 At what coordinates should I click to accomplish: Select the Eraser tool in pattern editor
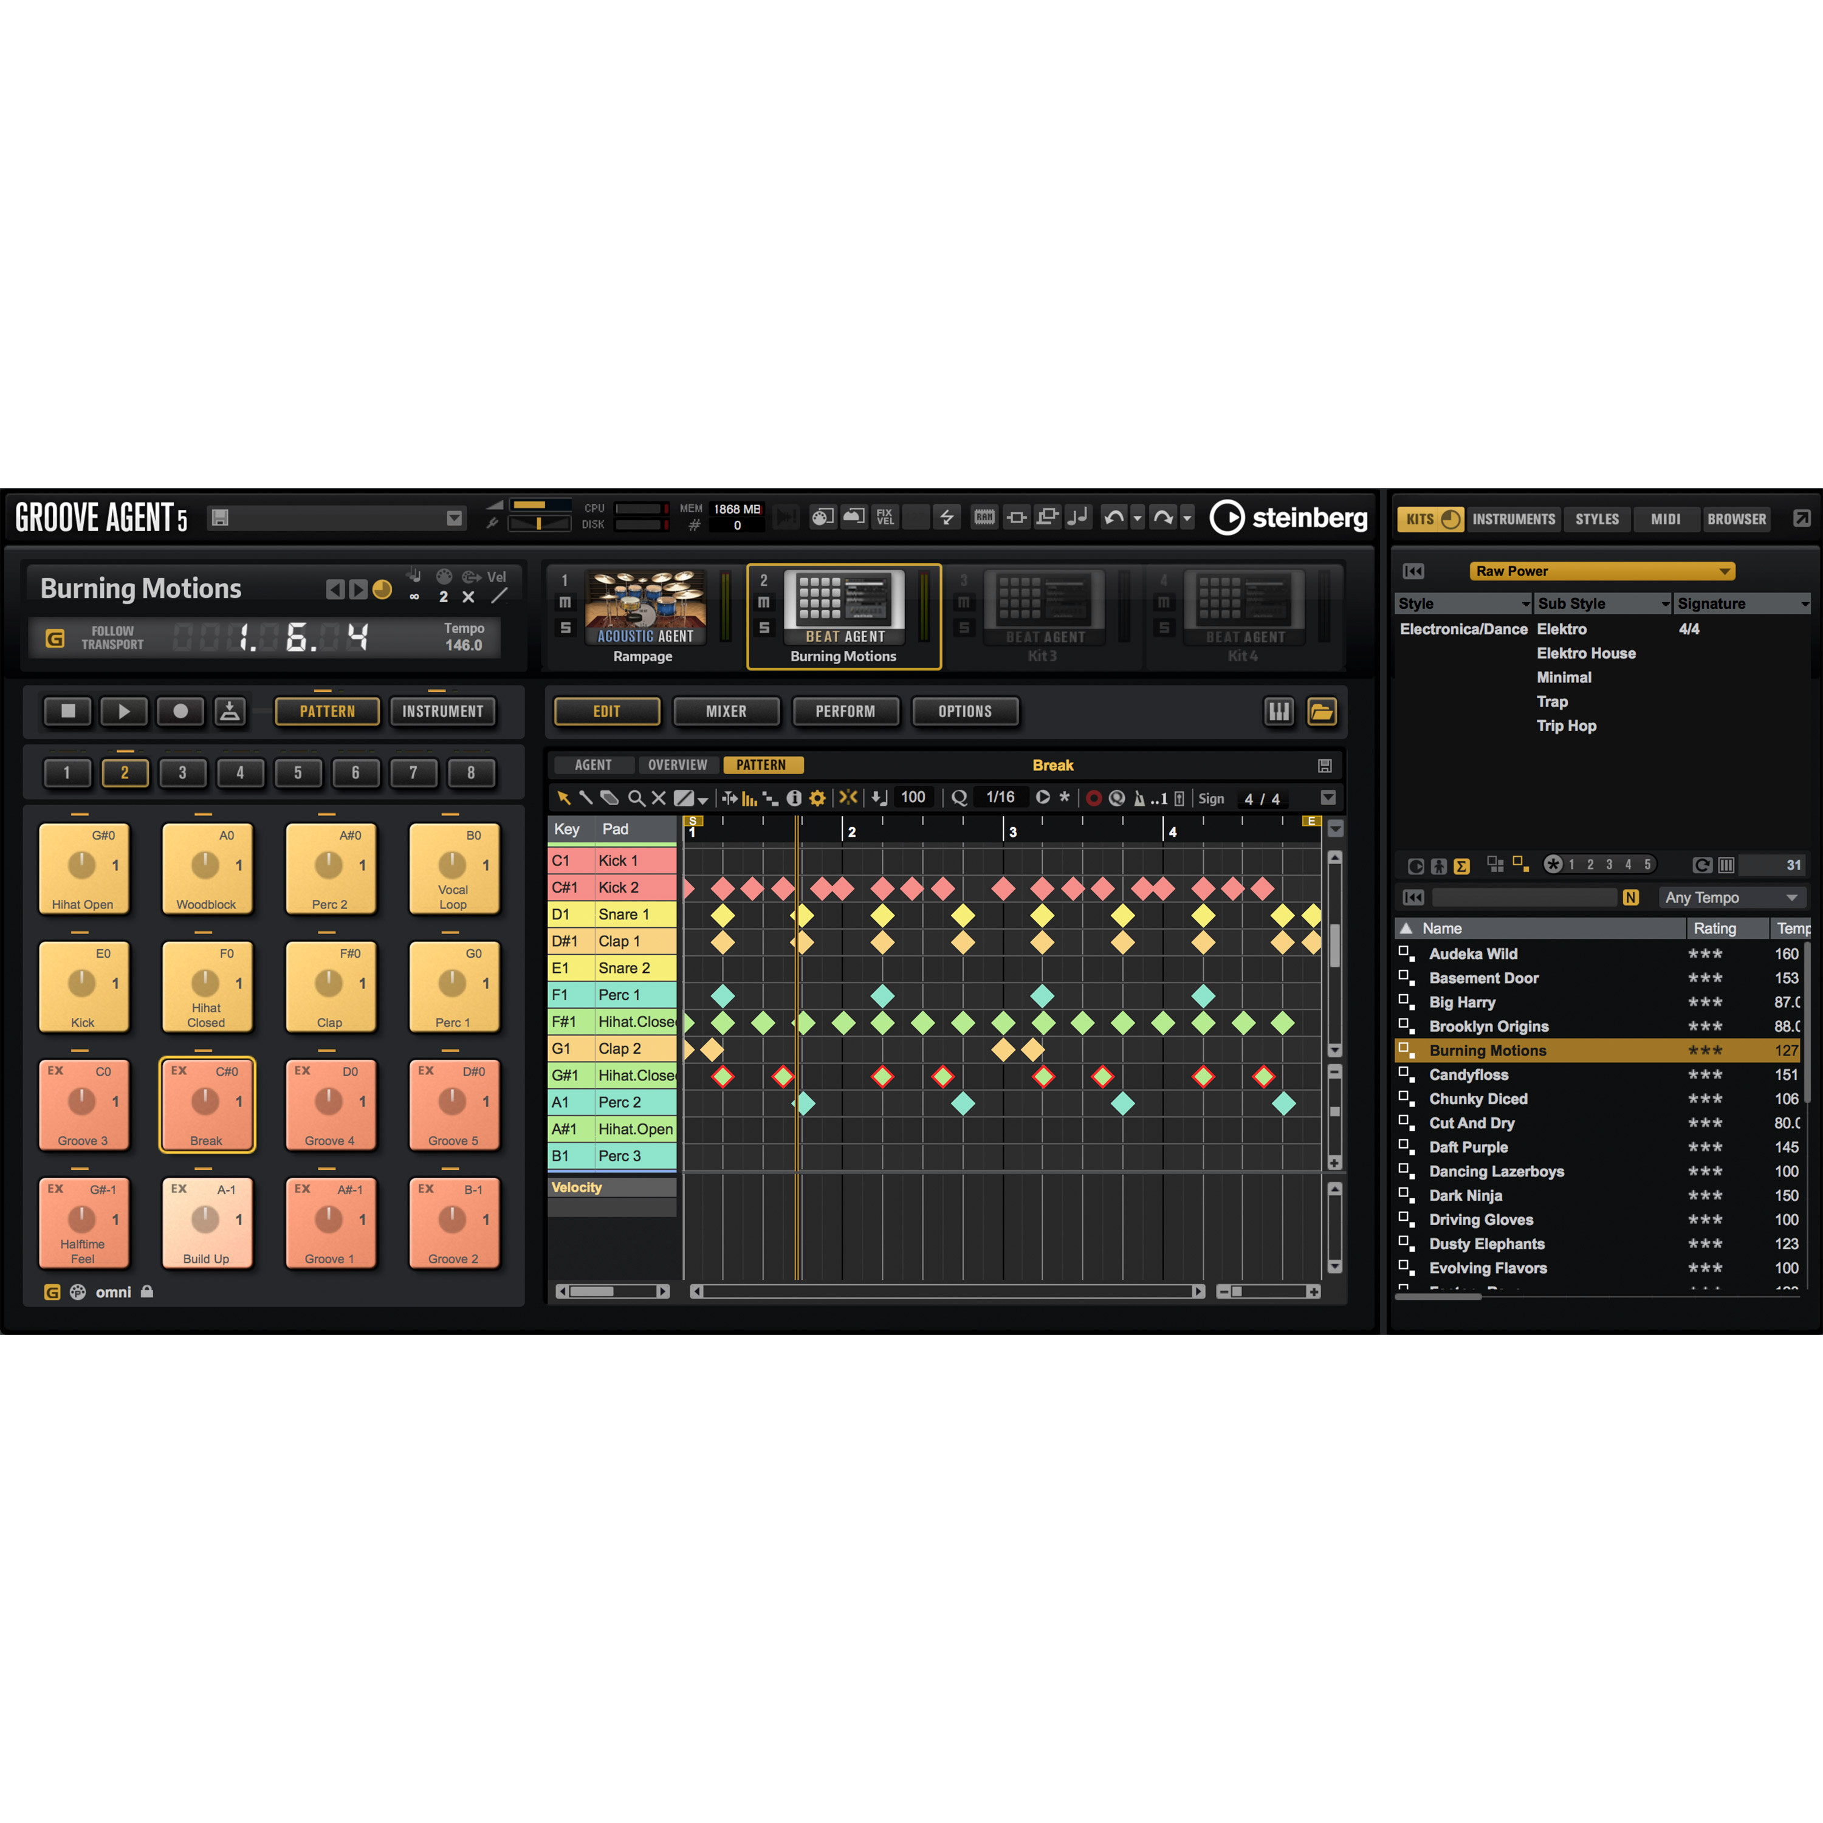[x=609, y=798]
